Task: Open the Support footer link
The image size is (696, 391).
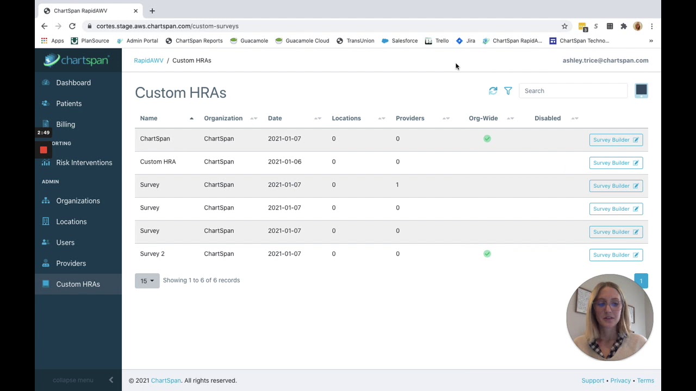Action: click(593, 381)
